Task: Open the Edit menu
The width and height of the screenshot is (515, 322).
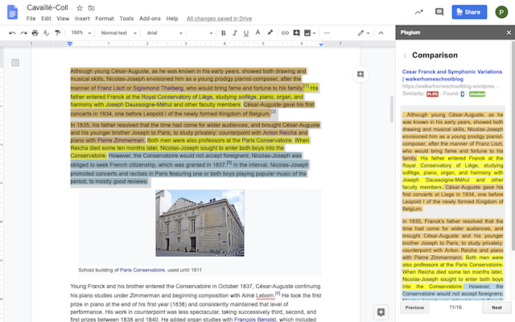Action: pyautogui.click(x=46, y=19)
